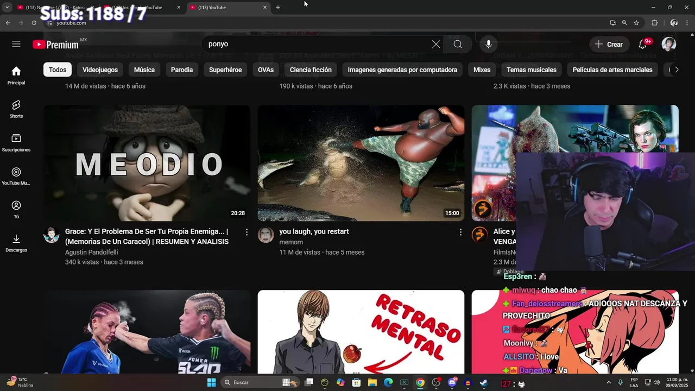The height and width of the screenshot is (391, 695).
Task: Open YouTube Music in sidebar
Action: [x=16, y=176]
